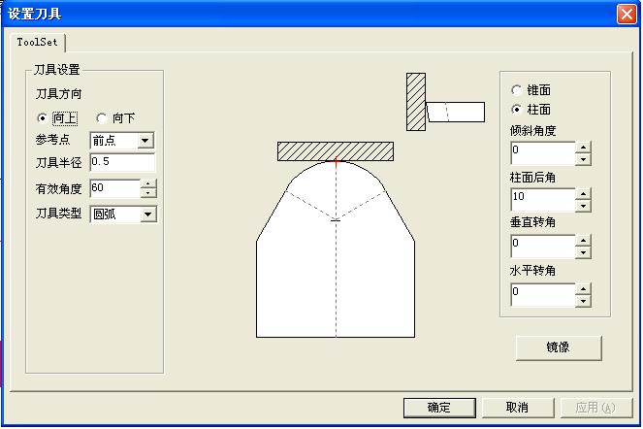The image size is (643, 429).
Task: Choose the 锥面 radio option
Action: coord(516,90)
